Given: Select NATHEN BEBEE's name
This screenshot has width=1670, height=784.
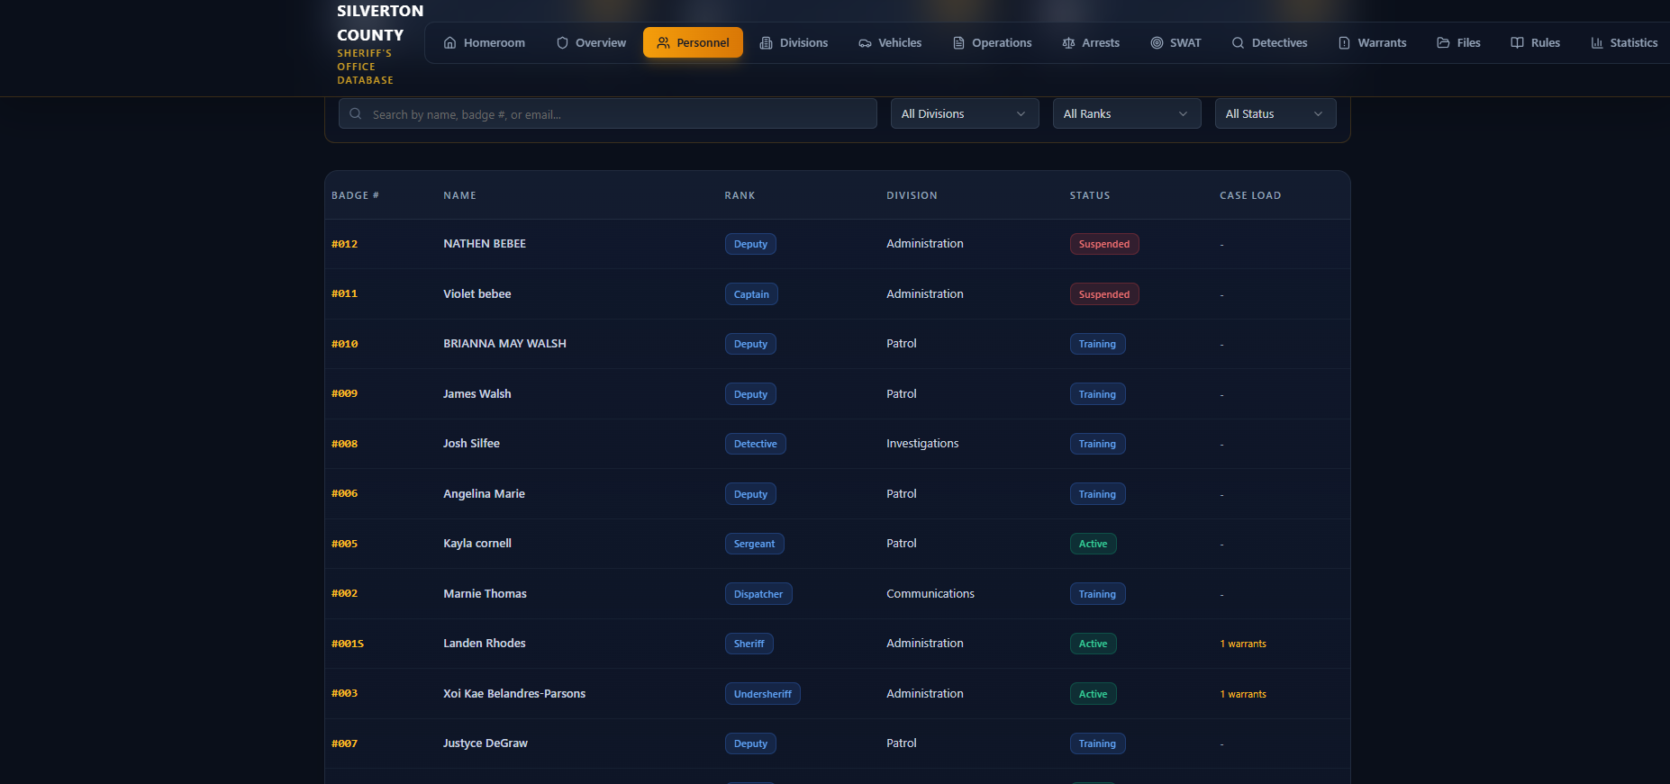Looking at the screenshot, I should (485, 244).
